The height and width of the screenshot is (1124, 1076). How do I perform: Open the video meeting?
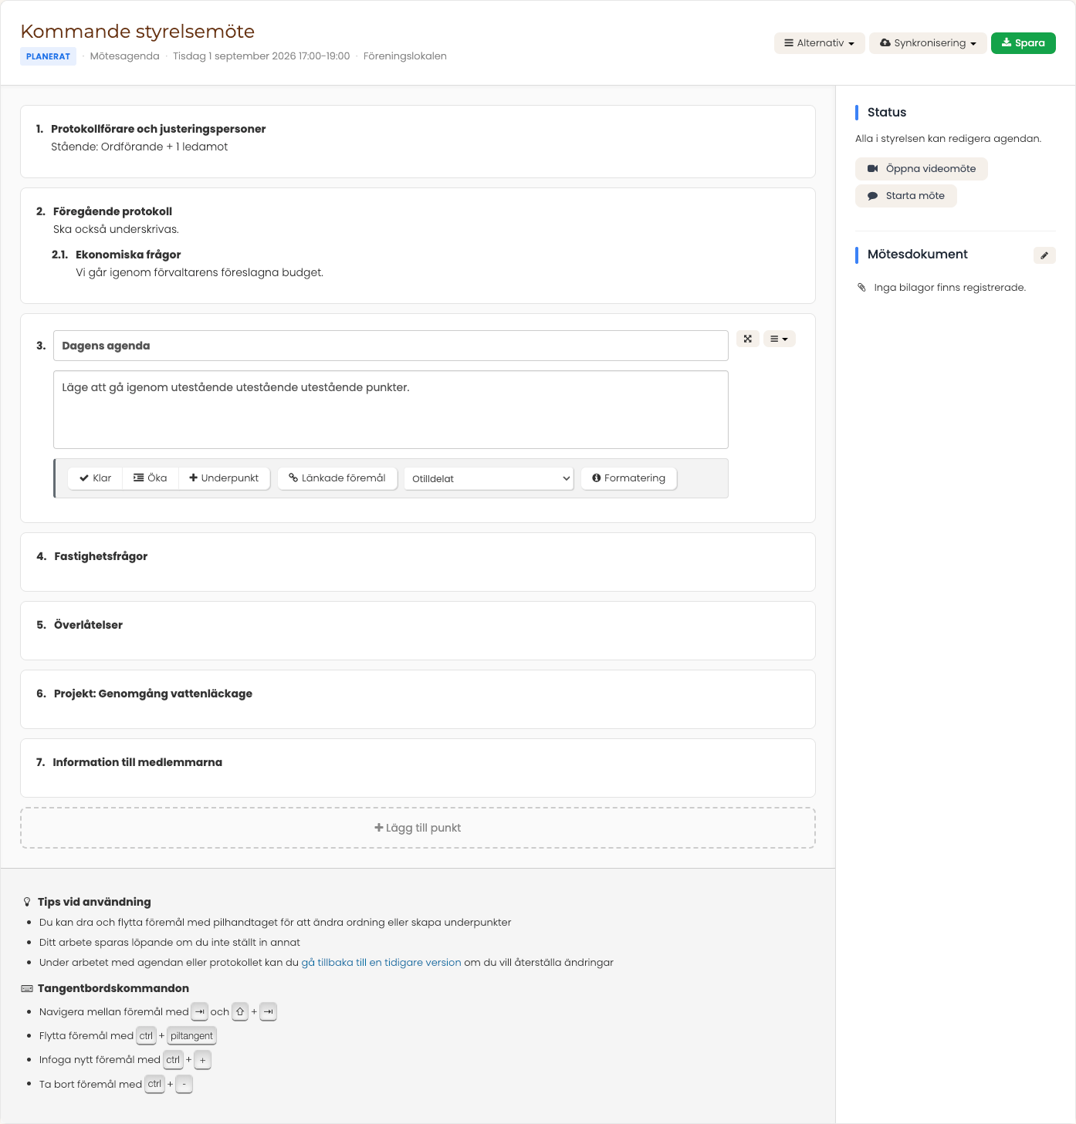(921, 168)
